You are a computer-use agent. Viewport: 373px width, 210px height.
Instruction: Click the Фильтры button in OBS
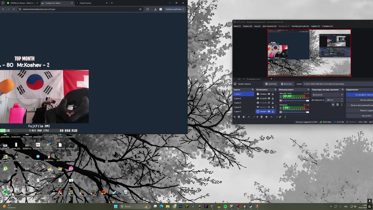286,84
